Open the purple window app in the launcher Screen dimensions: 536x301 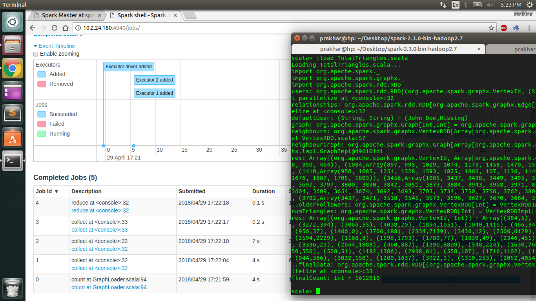point(13,91)
